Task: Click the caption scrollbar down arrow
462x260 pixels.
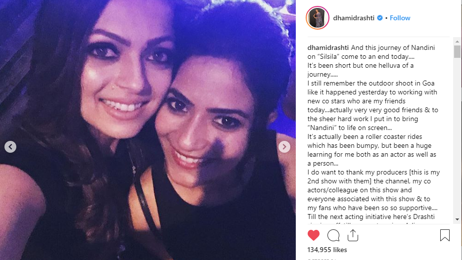Action: click(x=457, y=219)
